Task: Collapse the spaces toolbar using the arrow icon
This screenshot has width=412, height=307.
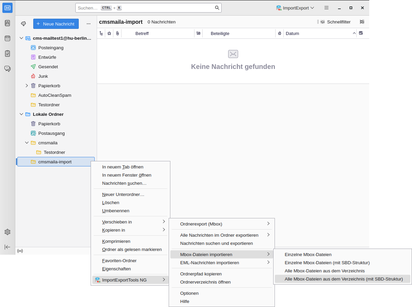Action: click(7, 247)
